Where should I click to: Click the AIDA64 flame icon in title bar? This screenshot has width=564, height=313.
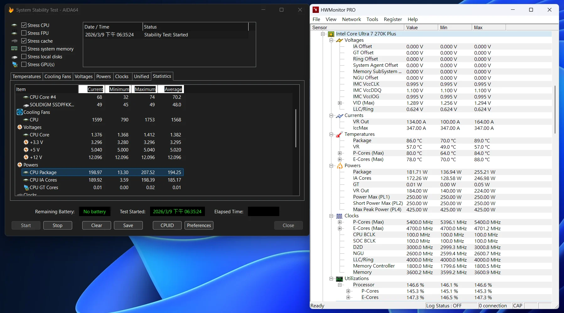coord(11,10)
